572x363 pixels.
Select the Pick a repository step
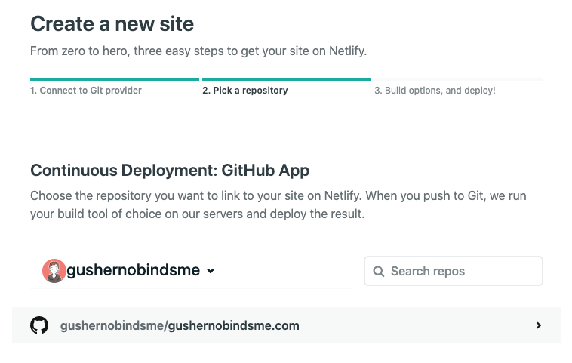pyautogui.click(x=244, y=91)
